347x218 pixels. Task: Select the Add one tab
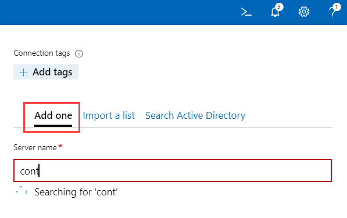tap(53, 115)
